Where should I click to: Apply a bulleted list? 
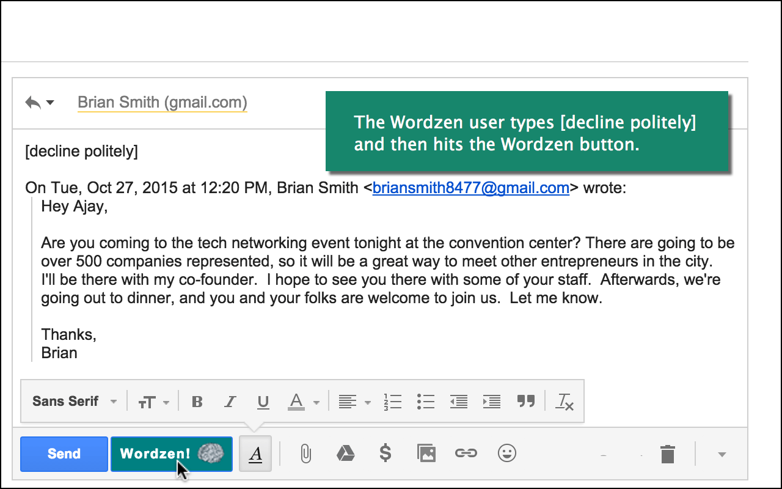tap(426, 402)
